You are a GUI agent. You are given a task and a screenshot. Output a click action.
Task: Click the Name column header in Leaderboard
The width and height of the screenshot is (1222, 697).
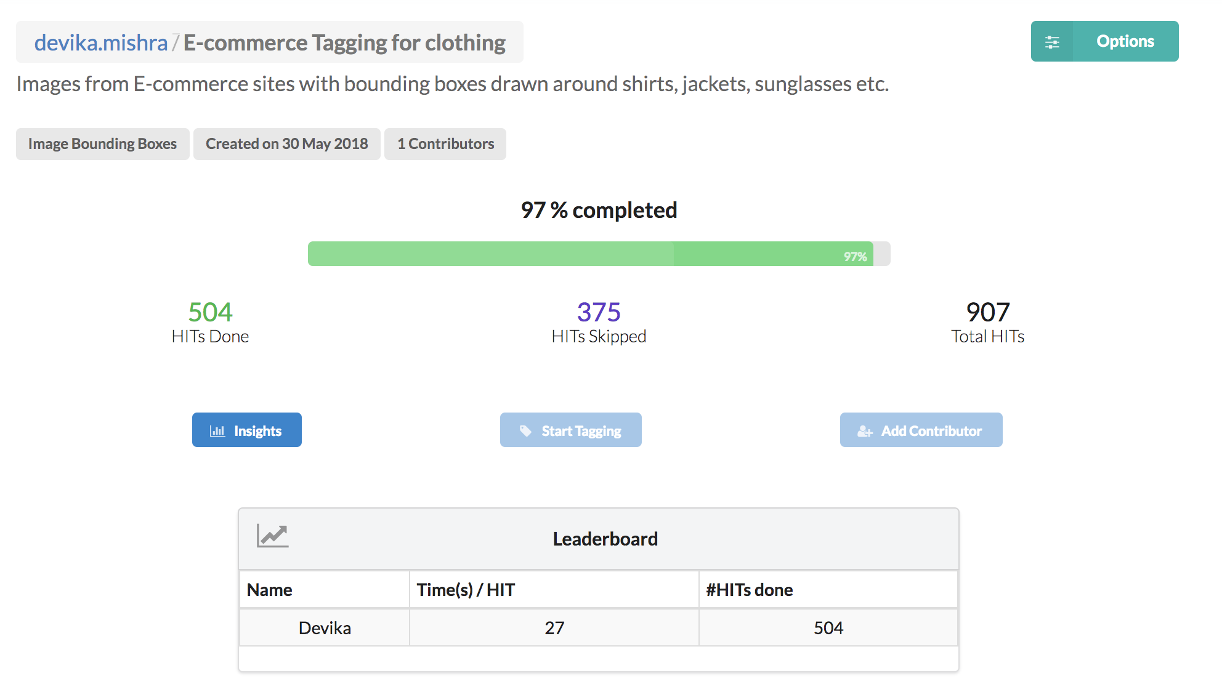[x=269, y=589]
